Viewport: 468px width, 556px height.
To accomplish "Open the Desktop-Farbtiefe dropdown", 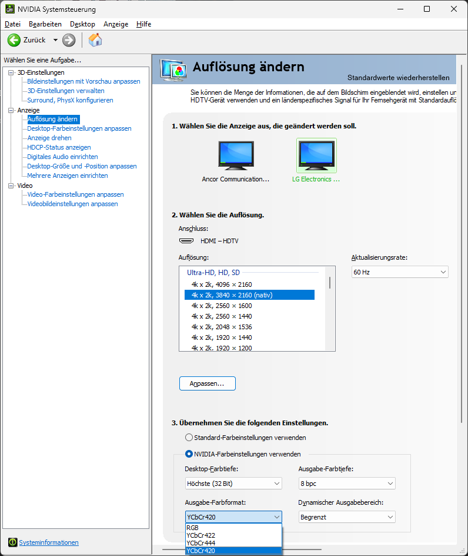I will [x=233, y=484].
